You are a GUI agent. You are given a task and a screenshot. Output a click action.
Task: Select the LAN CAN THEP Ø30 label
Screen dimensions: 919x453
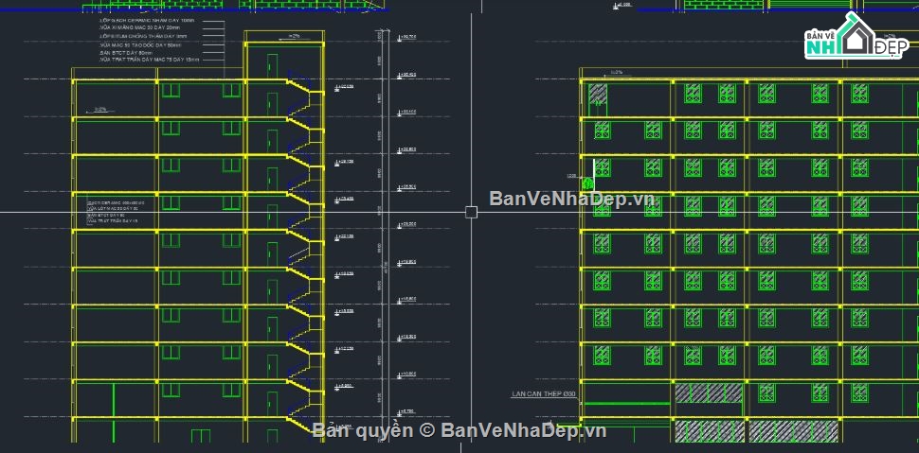tap(544, 394)
